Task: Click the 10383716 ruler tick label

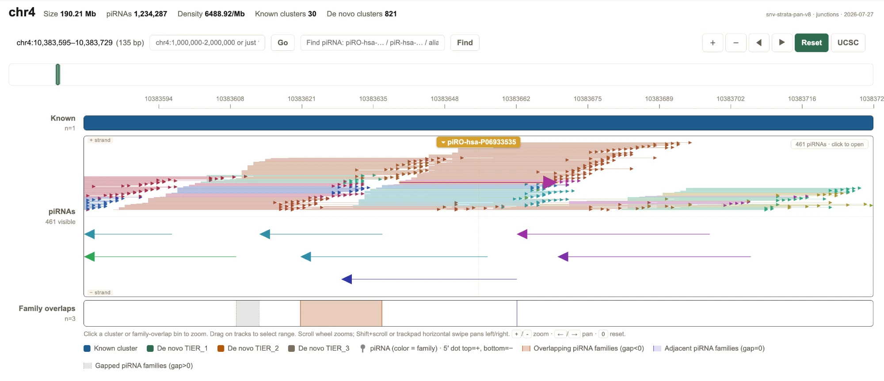Action: tap(802, 99)
